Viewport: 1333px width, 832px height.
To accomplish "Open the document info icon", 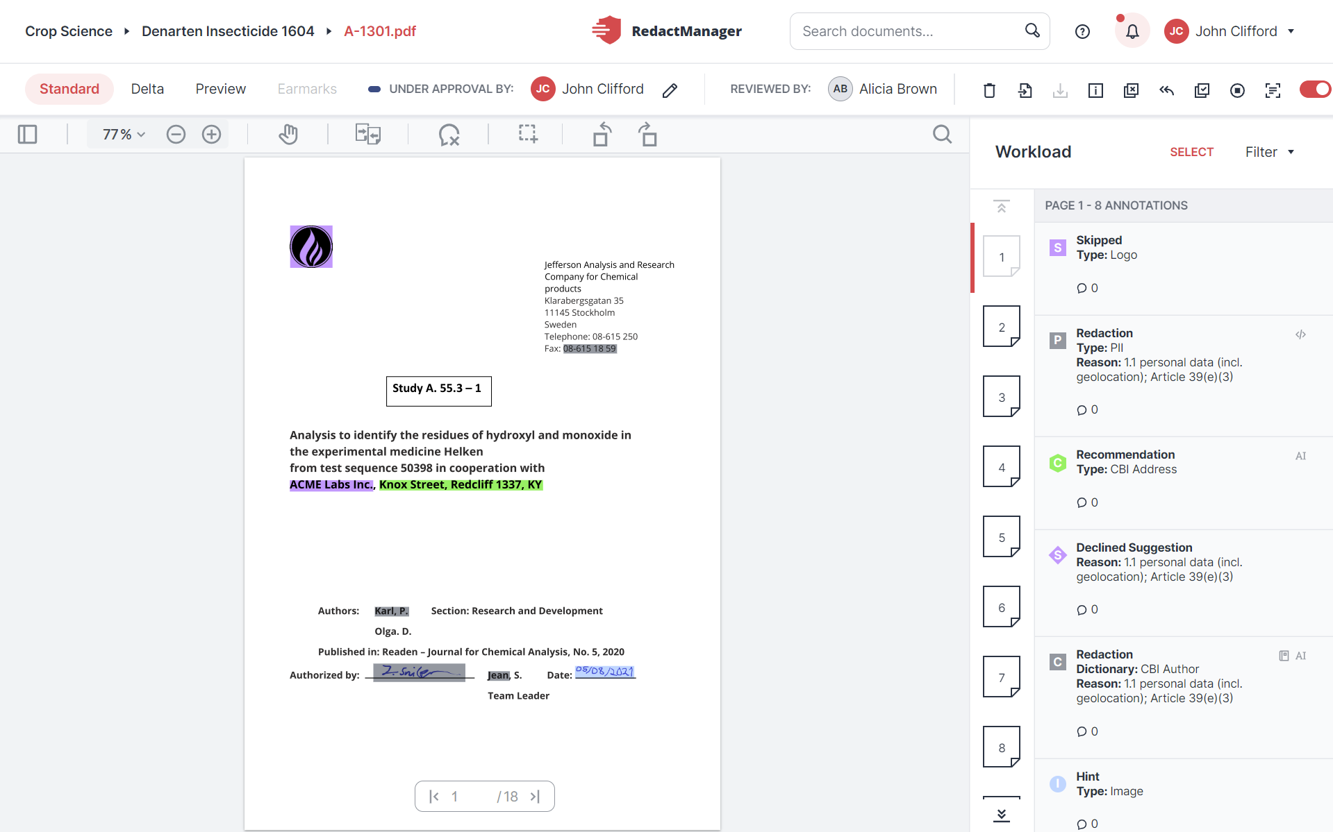I will tap(1095, 90).
